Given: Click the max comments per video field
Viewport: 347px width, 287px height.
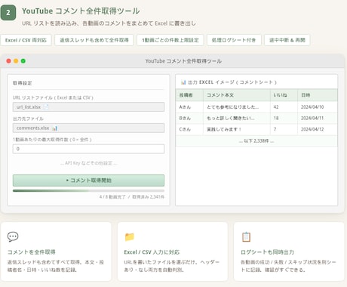Looking at the screenshot, I should coord(88,149).
